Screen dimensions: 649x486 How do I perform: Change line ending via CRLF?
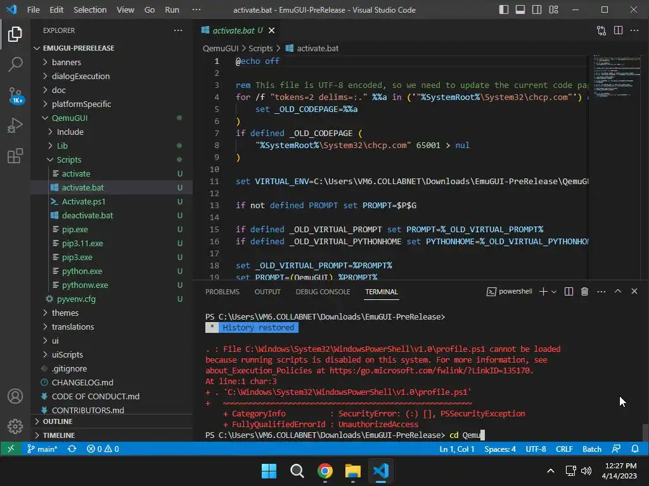[564, 449]
